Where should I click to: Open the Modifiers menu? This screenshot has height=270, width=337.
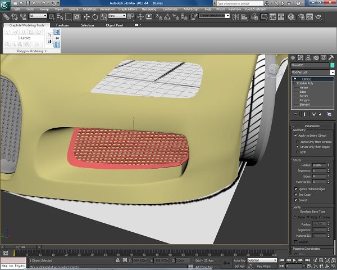[x=89, y=9]
